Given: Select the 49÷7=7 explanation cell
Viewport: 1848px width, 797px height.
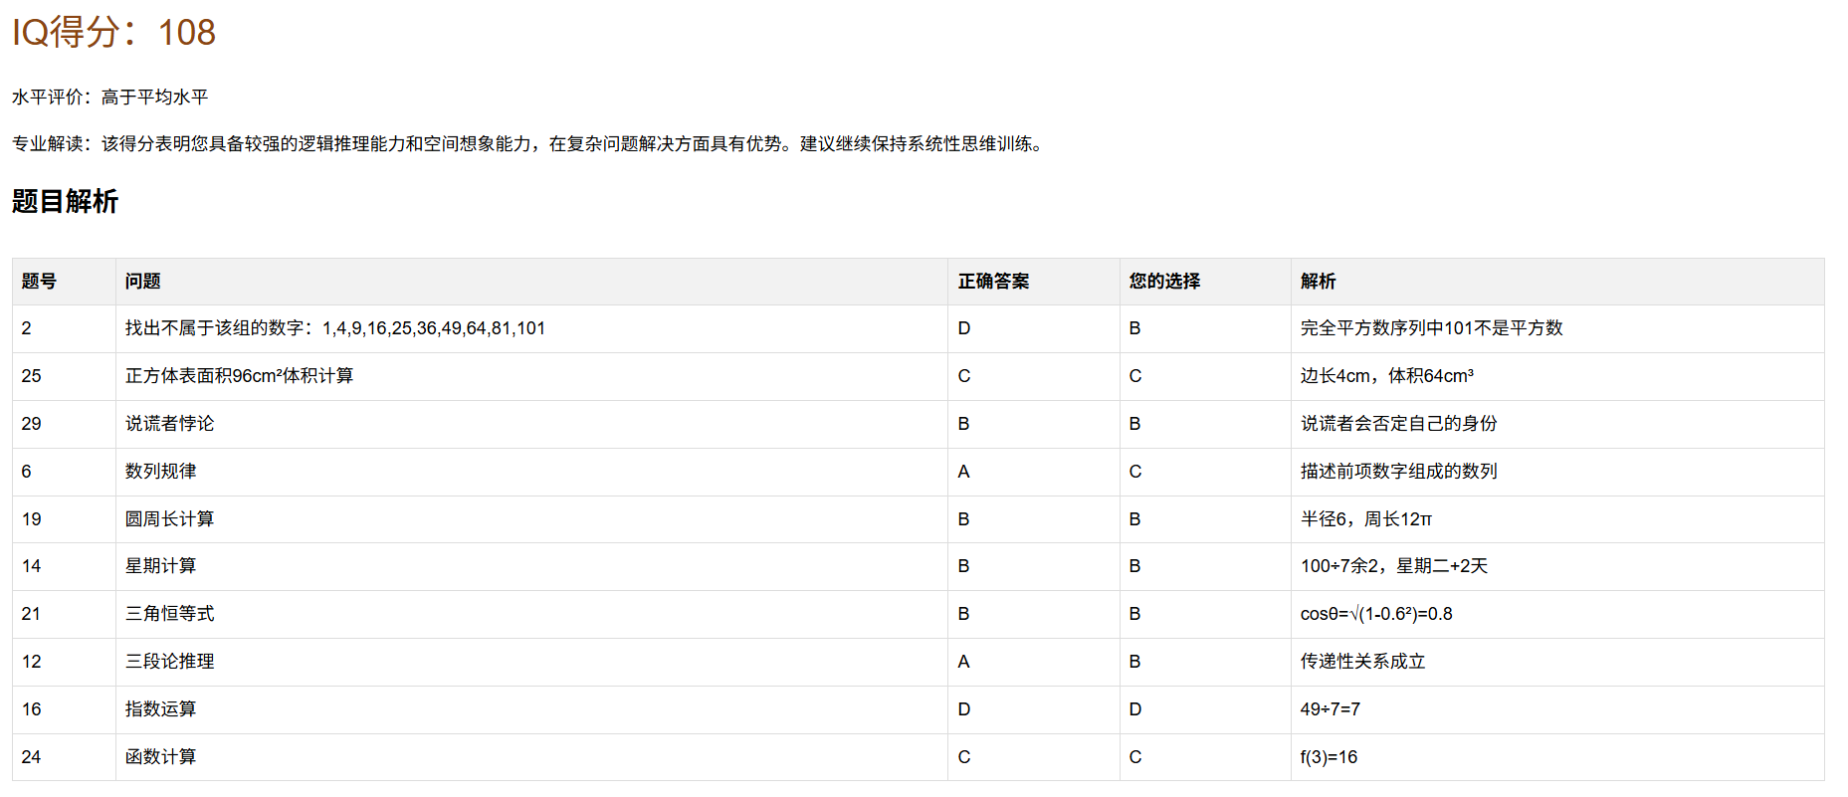Looking at the screenshot, I should 1330,709.
